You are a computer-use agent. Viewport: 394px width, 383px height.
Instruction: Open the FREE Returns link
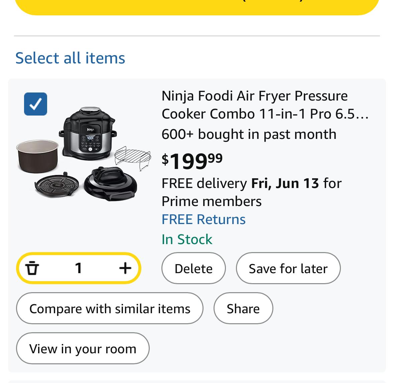203,219
